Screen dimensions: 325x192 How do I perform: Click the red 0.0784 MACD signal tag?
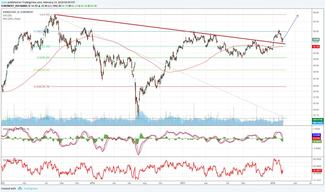pos(317,138)
